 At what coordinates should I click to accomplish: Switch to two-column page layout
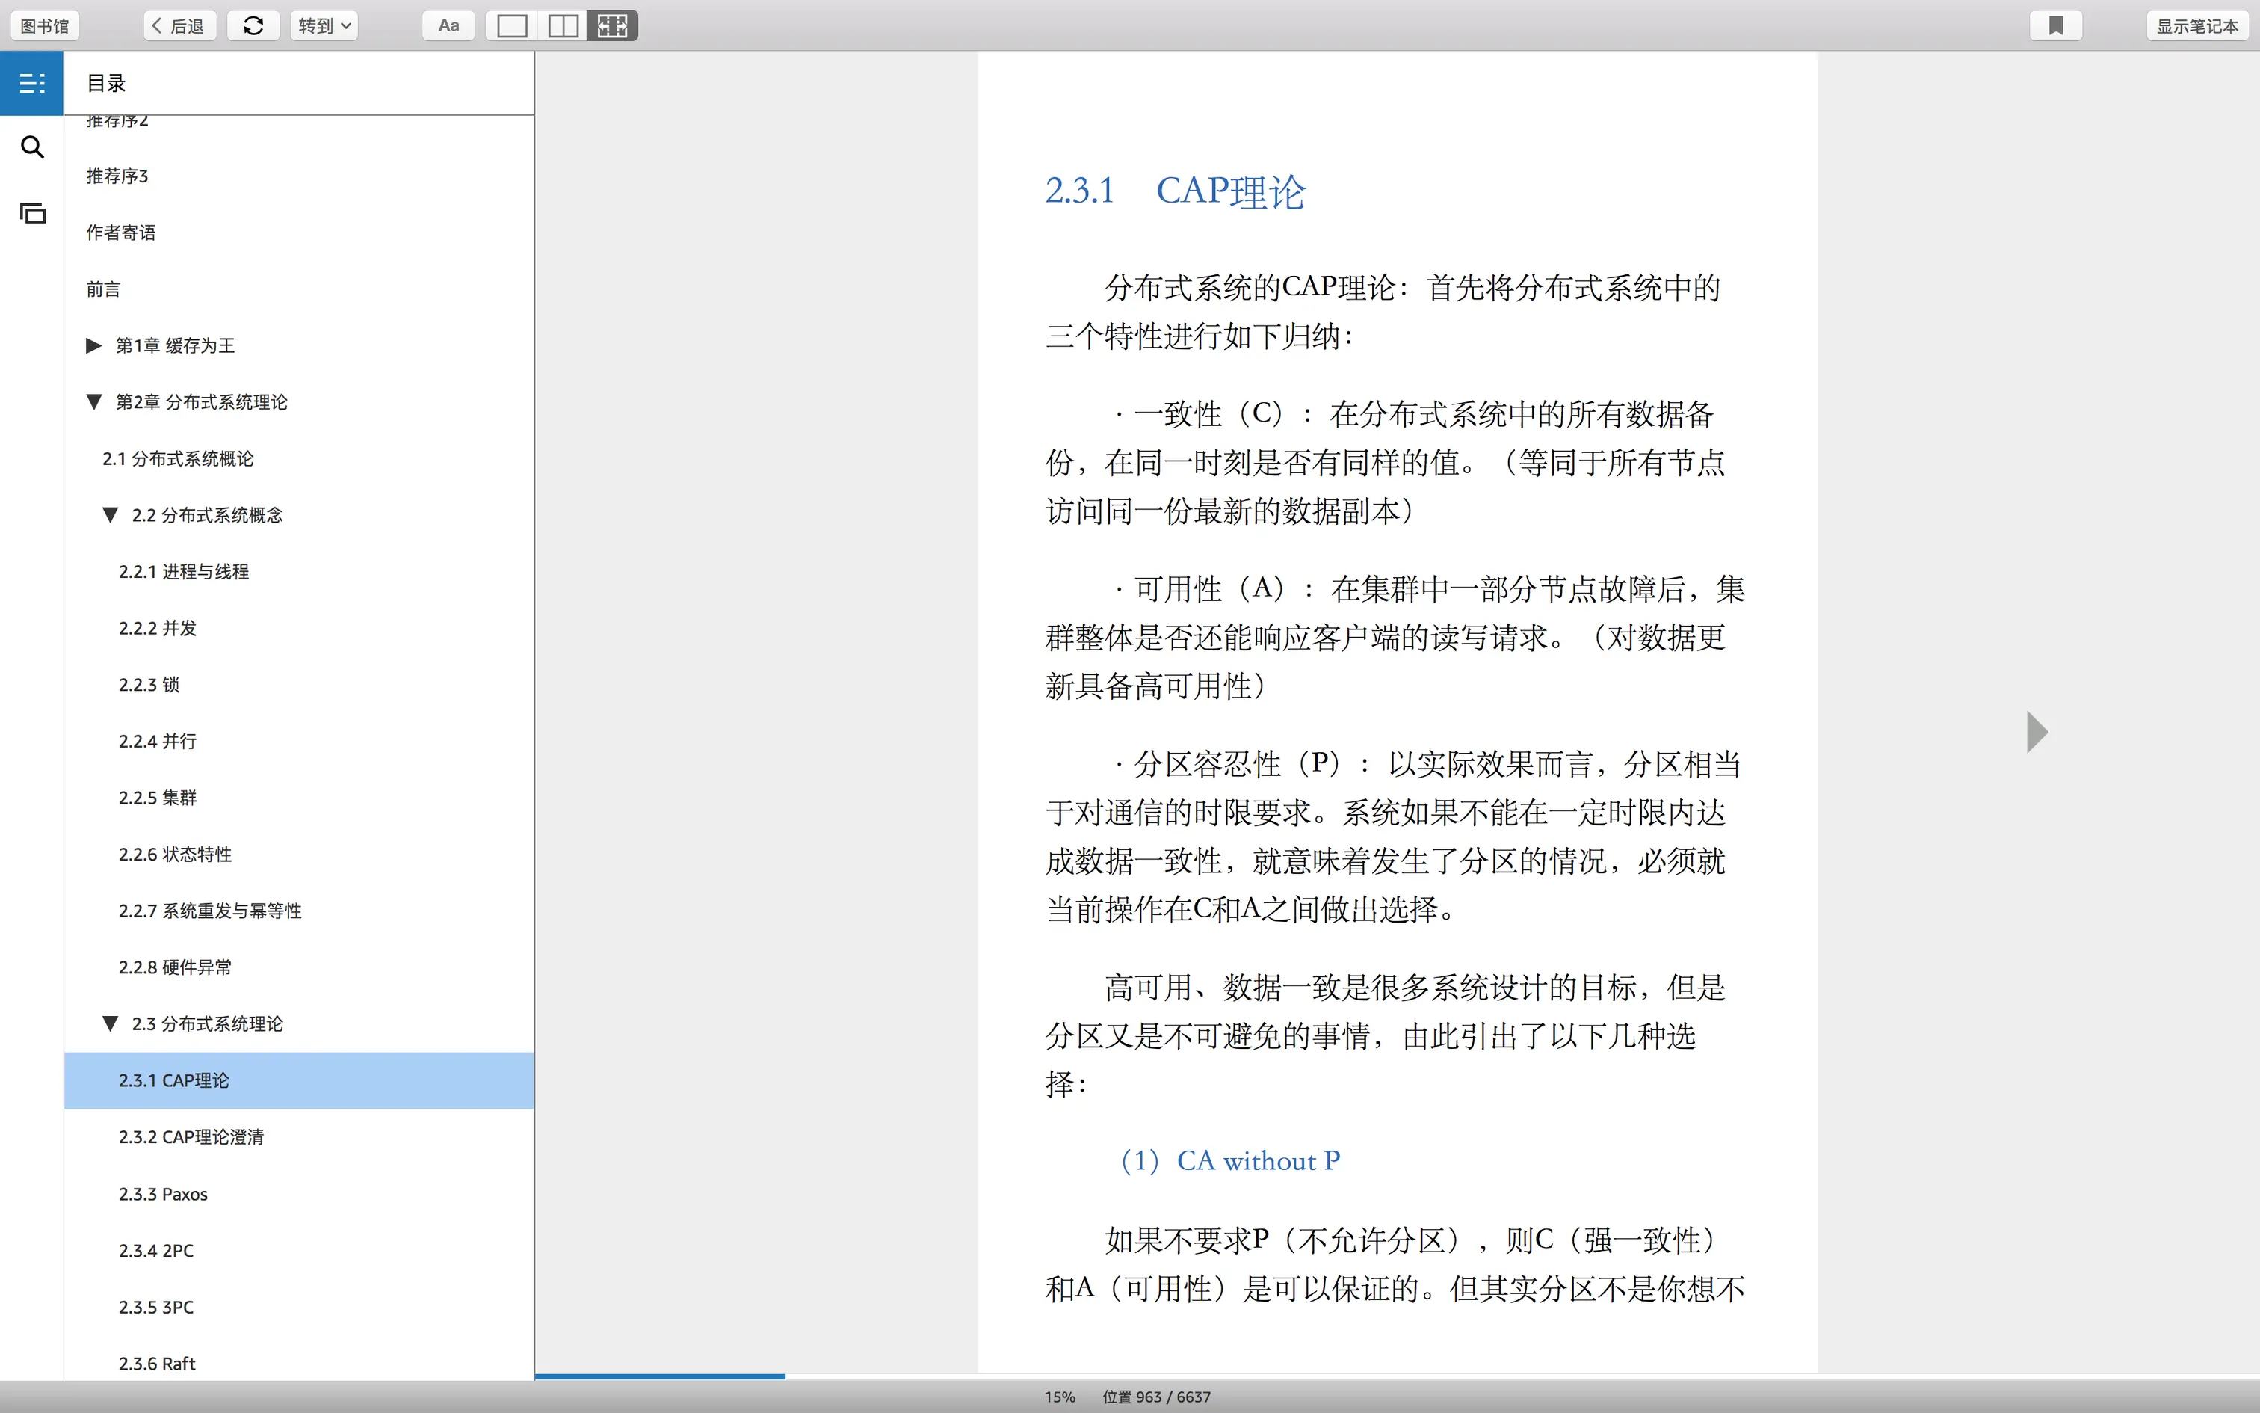pyautogui.click(x=562, y=26)
